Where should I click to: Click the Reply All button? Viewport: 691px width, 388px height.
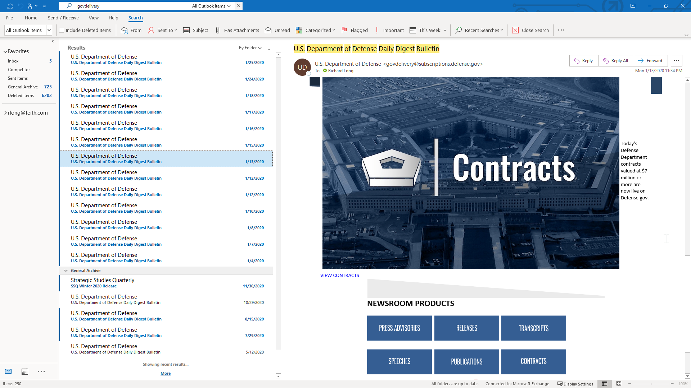coord(616,61)
